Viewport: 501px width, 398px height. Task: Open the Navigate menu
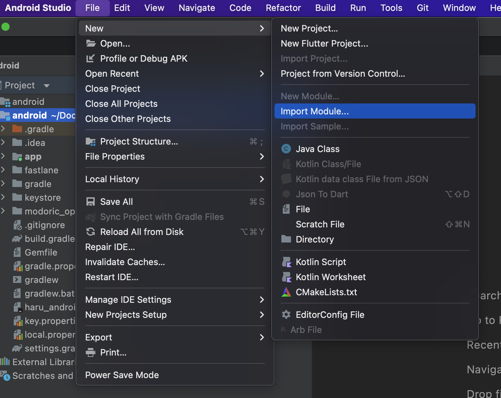(197, 8)
